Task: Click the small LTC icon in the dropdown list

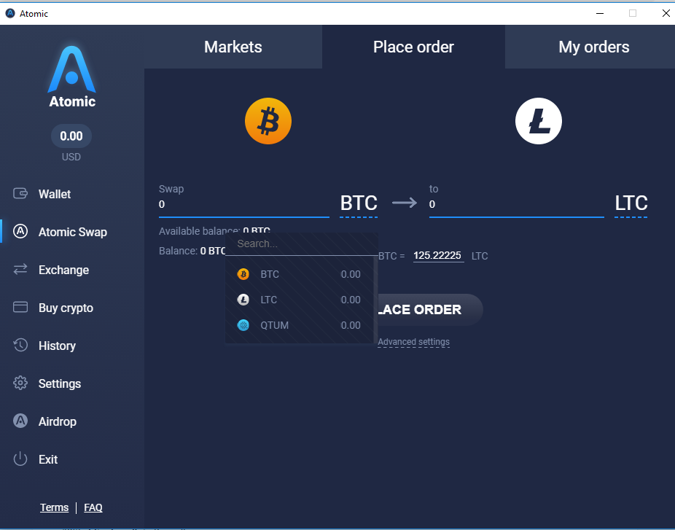Action: (243, 299)
